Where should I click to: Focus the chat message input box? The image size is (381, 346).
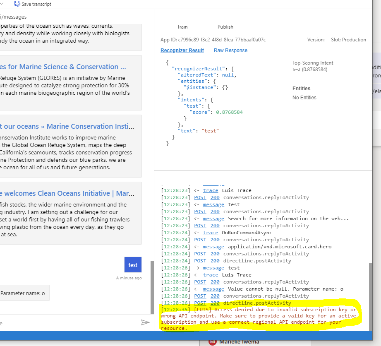click(62, 322)
